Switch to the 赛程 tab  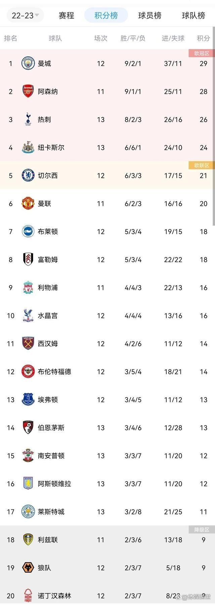click(x=66, y=15)
